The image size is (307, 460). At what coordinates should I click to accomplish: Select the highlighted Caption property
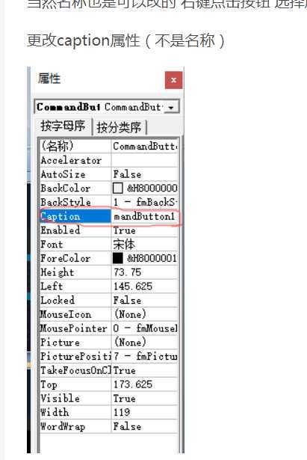(x=75, y=216)
